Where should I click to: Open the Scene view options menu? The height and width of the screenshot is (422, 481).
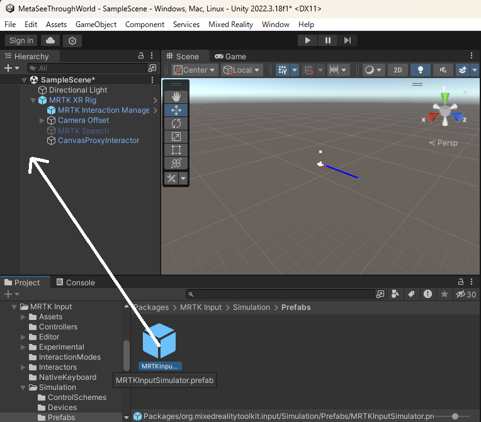(472, 55)
